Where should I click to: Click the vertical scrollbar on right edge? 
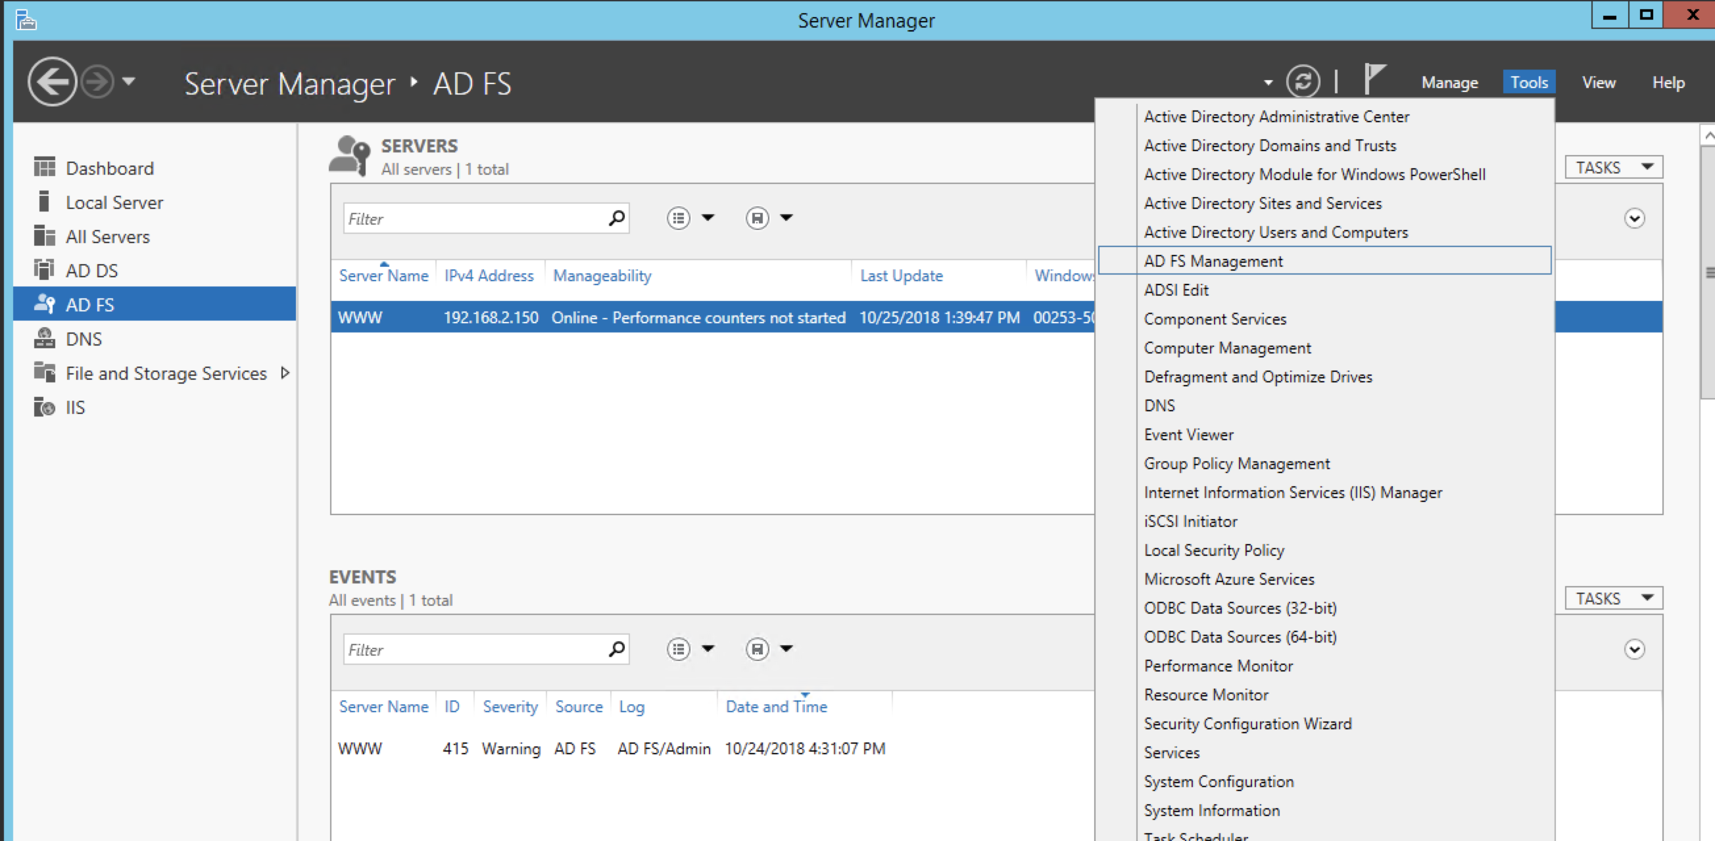[1708, 273]
